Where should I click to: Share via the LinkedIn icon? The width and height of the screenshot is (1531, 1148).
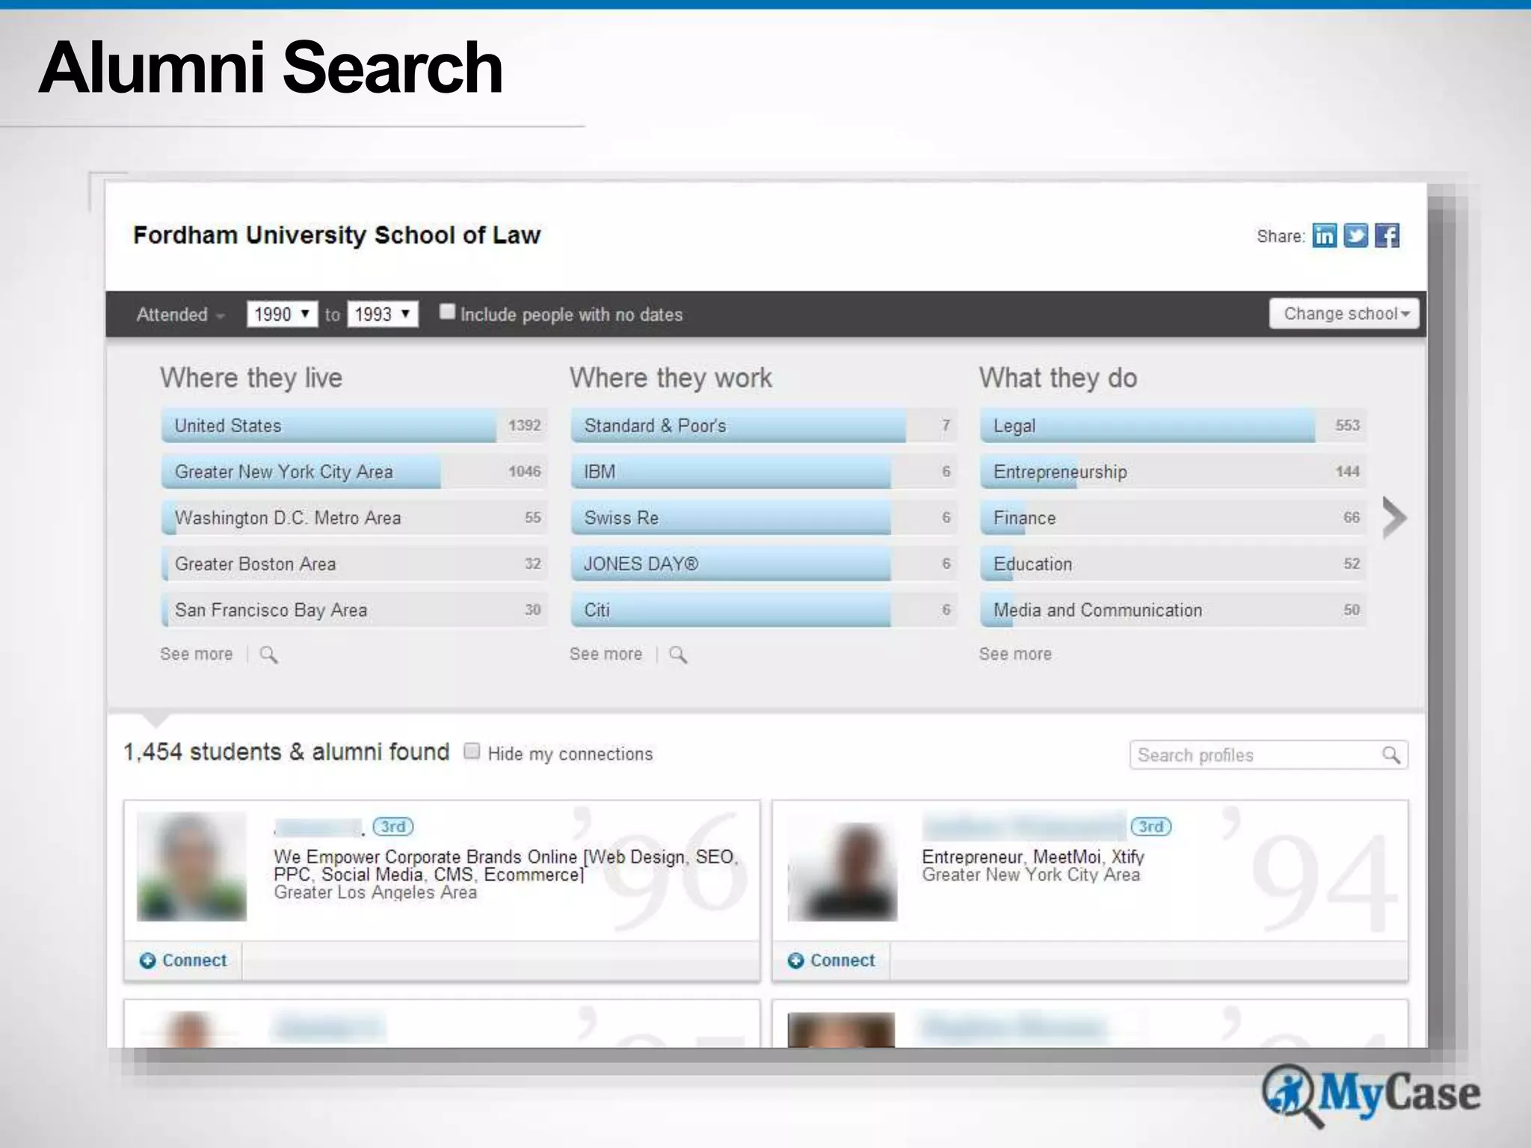1324,236
